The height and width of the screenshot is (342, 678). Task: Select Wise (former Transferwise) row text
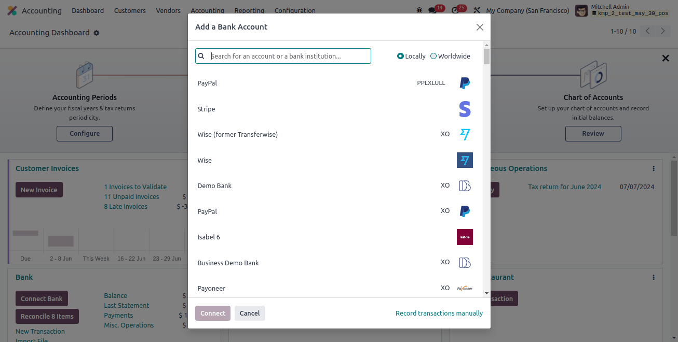click(237, 134)
